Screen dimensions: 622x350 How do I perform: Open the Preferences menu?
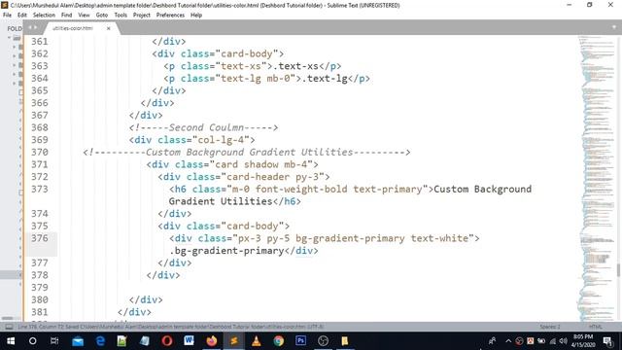pyautogui.click(x=170, y=16)
